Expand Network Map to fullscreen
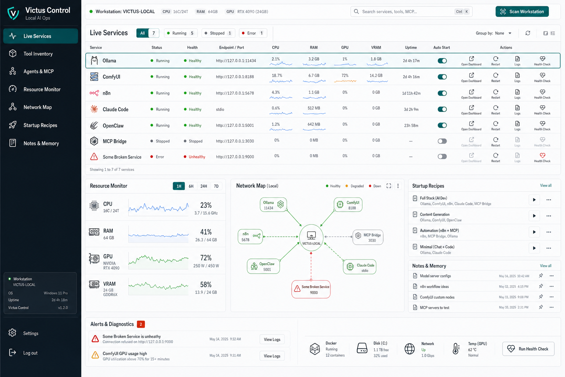 click(x=389, y=186)
